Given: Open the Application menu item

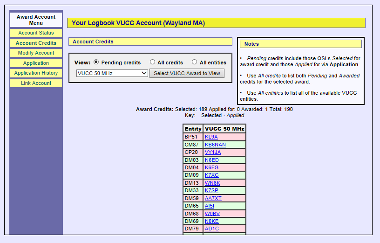Looking at the screenshot, I should pyautogui.click(x=36, y=63).
